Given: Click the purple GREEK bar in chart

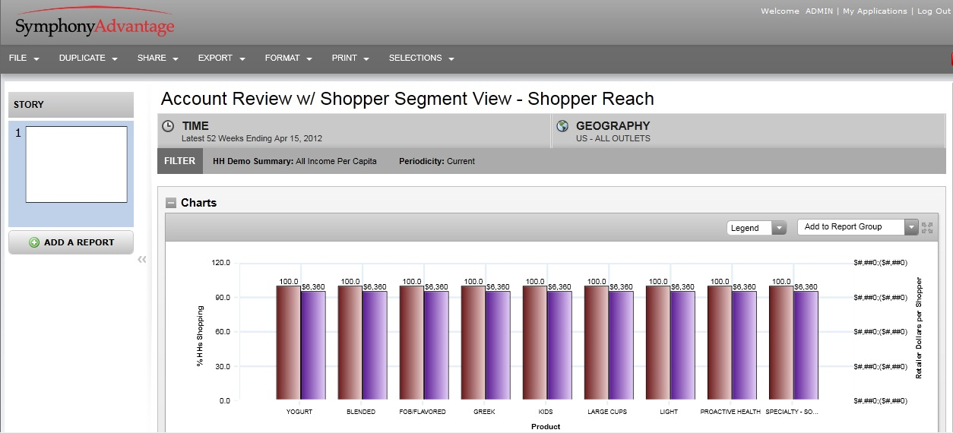Looking at the screenshot, I should point(498,345).
